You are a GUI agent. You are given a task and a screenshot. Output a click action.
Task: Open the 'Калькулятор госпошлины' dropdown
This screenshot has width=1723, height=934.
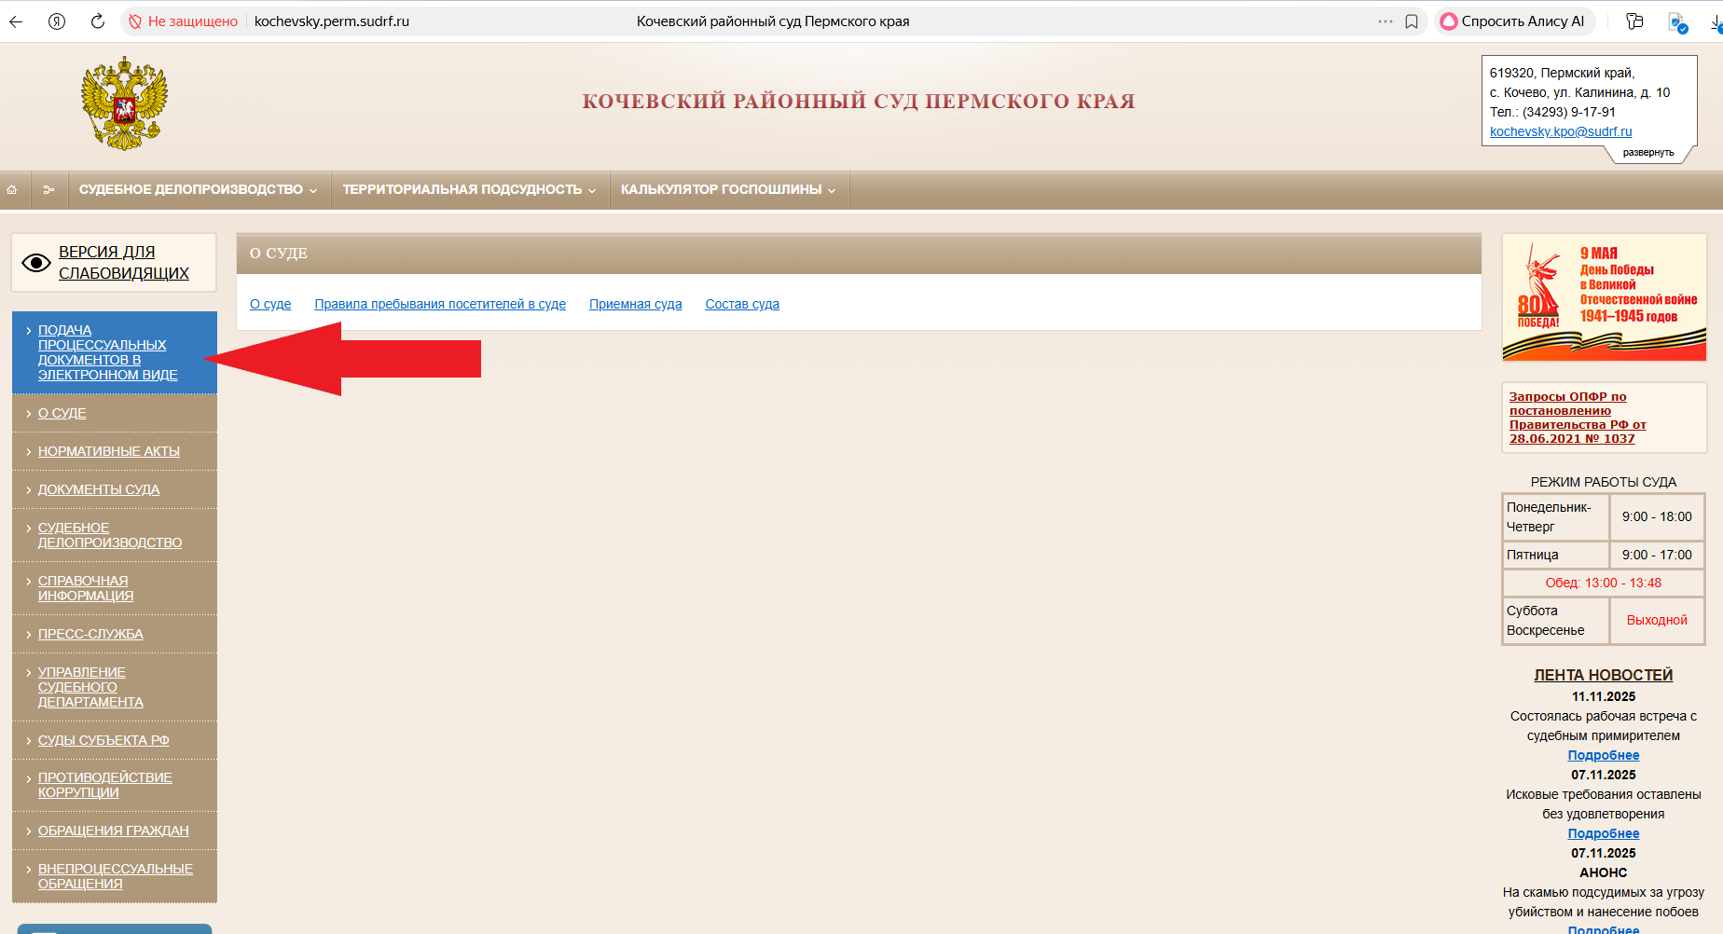tap(728, 190)
